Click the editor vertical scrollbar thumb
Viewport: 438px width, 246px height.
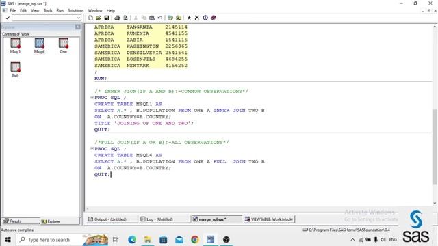435,147
